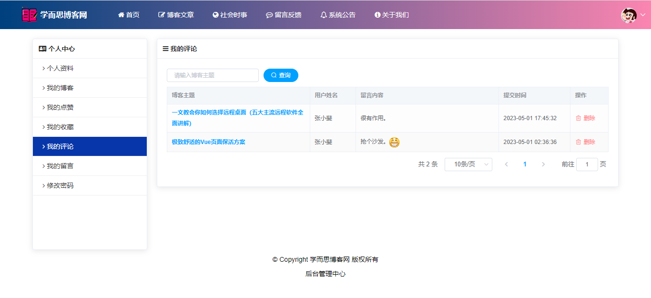Open 我的收藏 in the sidebar

(x=60, y=127)
